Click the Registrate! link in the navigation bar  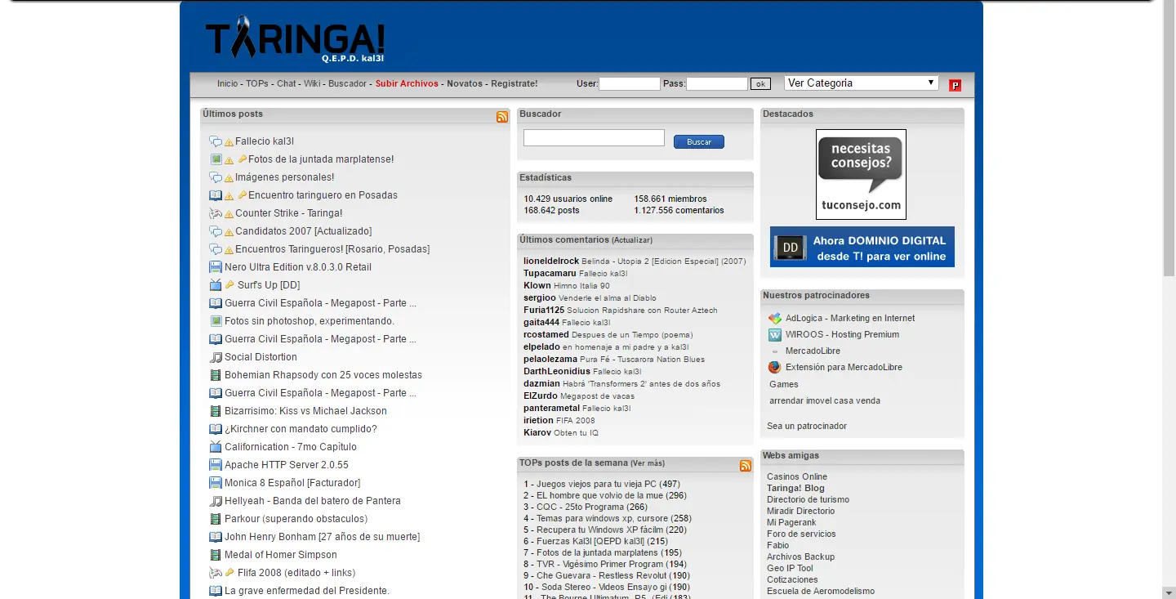[x=514, y=83]
